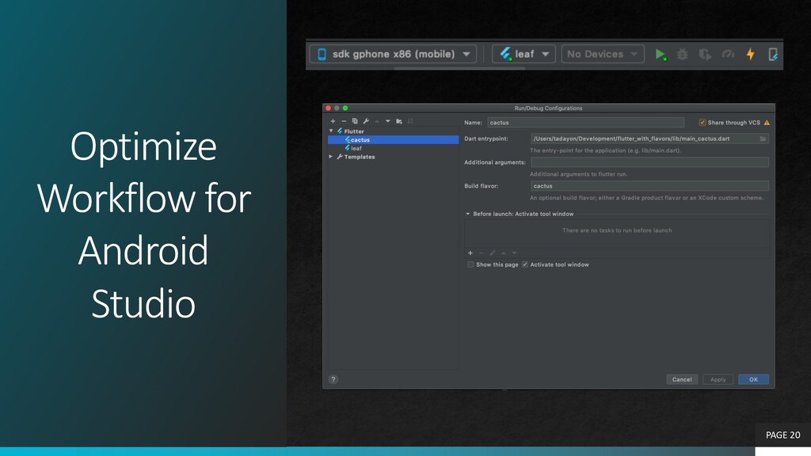The height and width of the screenshot is (456, 811).
Task: Click before-launch edit pencil icon
Action: (x=493, y=253)
